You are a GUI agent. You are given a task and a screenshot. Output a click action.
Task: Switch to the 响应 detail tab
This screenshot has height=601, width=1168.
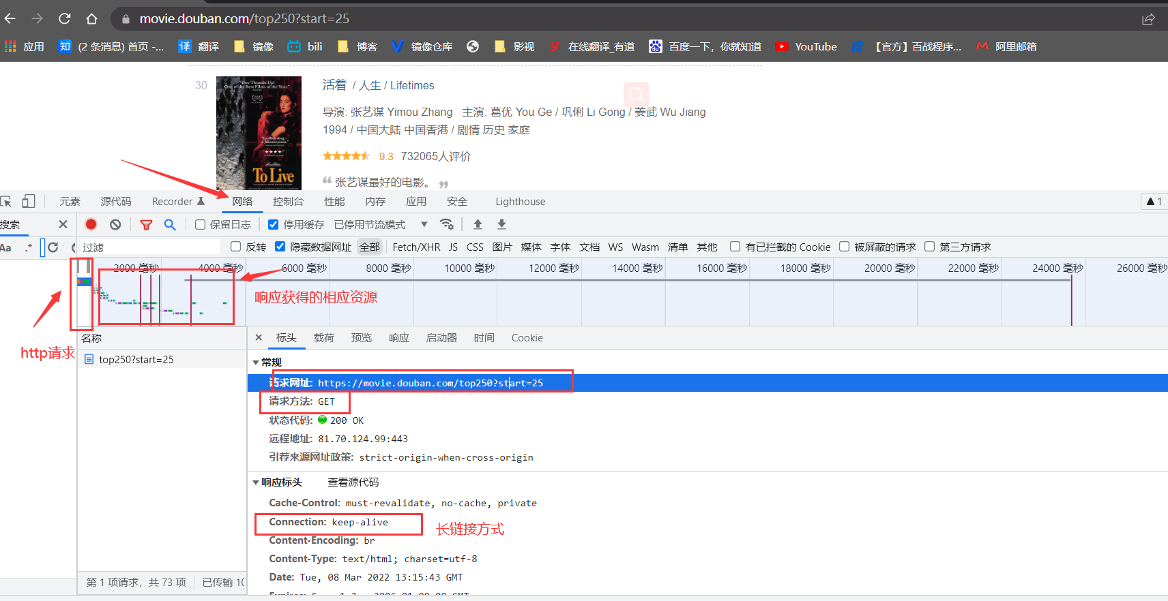click(399, 338)
